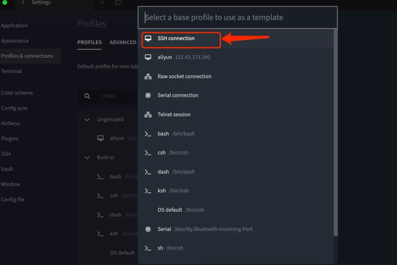Open Terminal settings section
Screen dimensions: 397x265
click(x=11, y=71)
